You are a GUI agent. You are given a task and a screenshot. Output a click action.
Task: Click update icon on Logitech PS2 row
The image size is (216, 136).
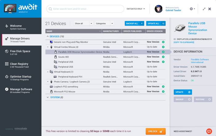[x=163, y=87]
